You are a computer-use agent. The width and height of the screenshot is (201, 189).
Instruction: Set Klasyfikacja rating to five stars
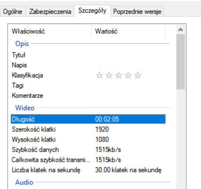pos(138,75)
